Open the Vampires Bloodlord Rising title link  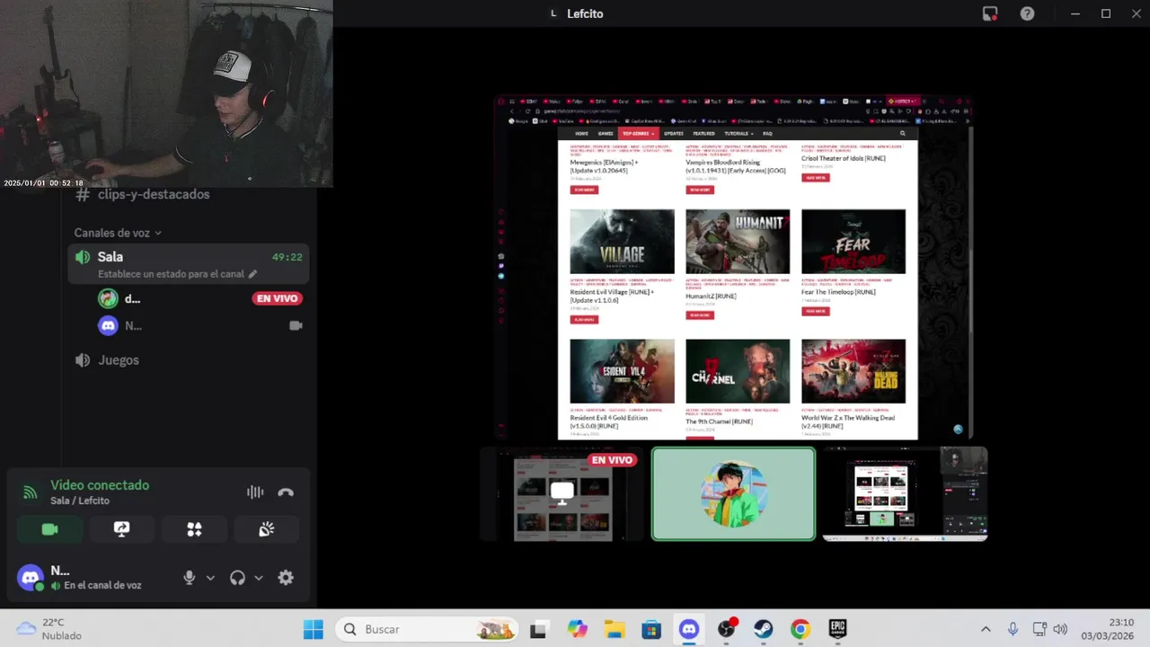[736, 166]
